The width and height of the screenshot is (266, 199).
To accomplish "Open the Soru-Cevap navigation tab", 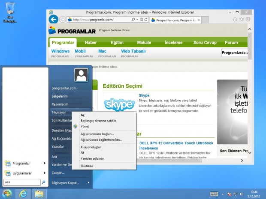I will click(205, 42).
